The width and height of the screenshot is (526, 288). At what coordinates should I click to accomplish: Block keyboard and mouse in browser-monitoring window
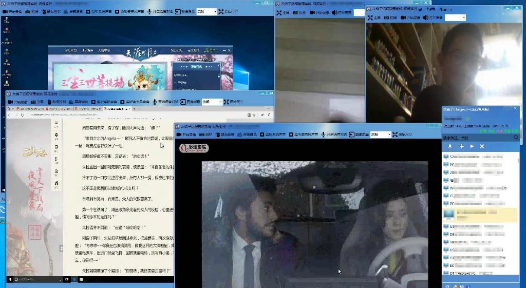pos(79,102)
